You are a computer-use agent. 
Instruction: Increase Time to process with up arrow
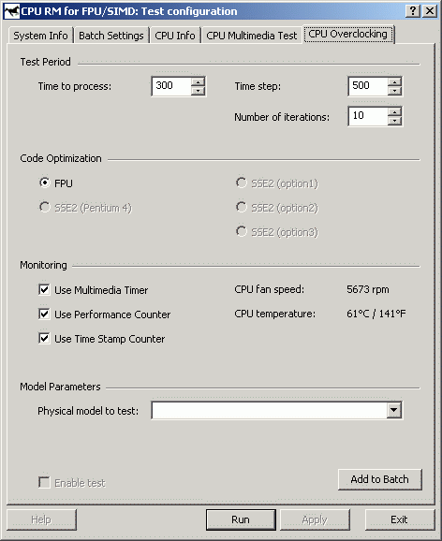point(198,82)
